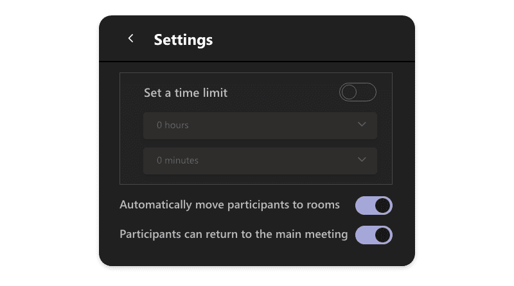Enable the Set a time limit switch
The image size is (514, 286).
(358, 92)
